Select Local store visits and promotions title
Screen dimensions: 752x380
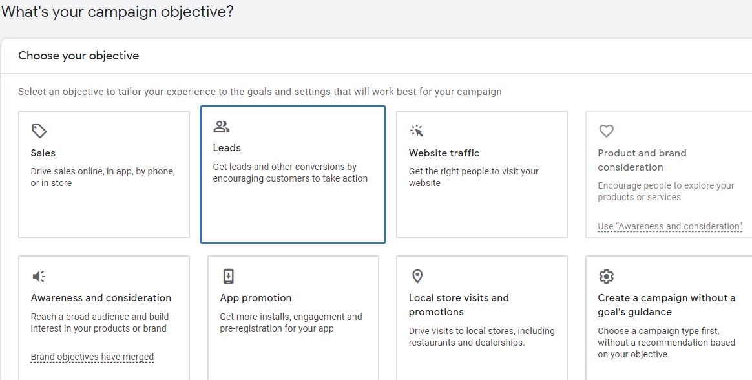pos(459,304)
